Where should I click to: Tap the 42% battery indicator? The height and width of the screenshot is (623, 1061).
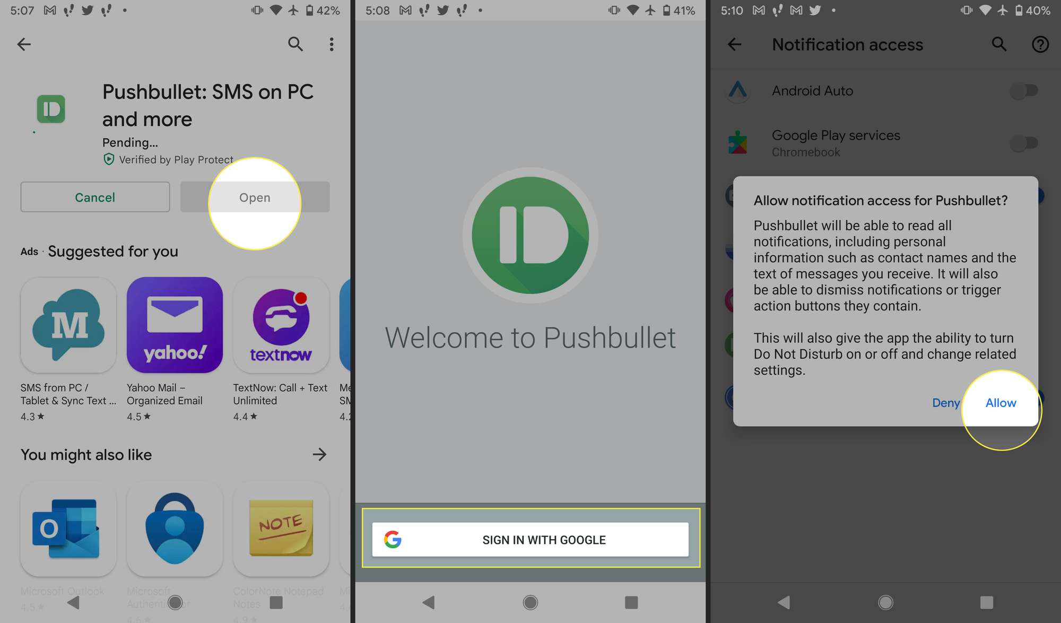(x=323, y=10)
